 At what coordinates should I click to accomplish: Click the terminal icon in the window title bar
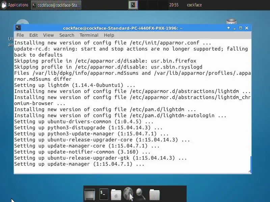18,28
